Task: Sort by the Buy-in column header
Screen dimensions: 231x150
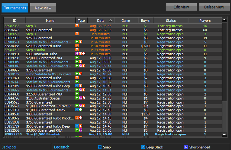Action: [x=146, y=21]
